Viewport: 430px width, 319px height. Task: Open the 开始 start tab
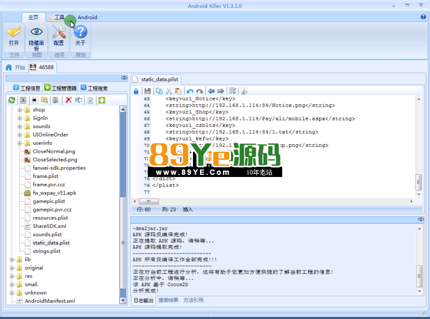click(16, 68)
